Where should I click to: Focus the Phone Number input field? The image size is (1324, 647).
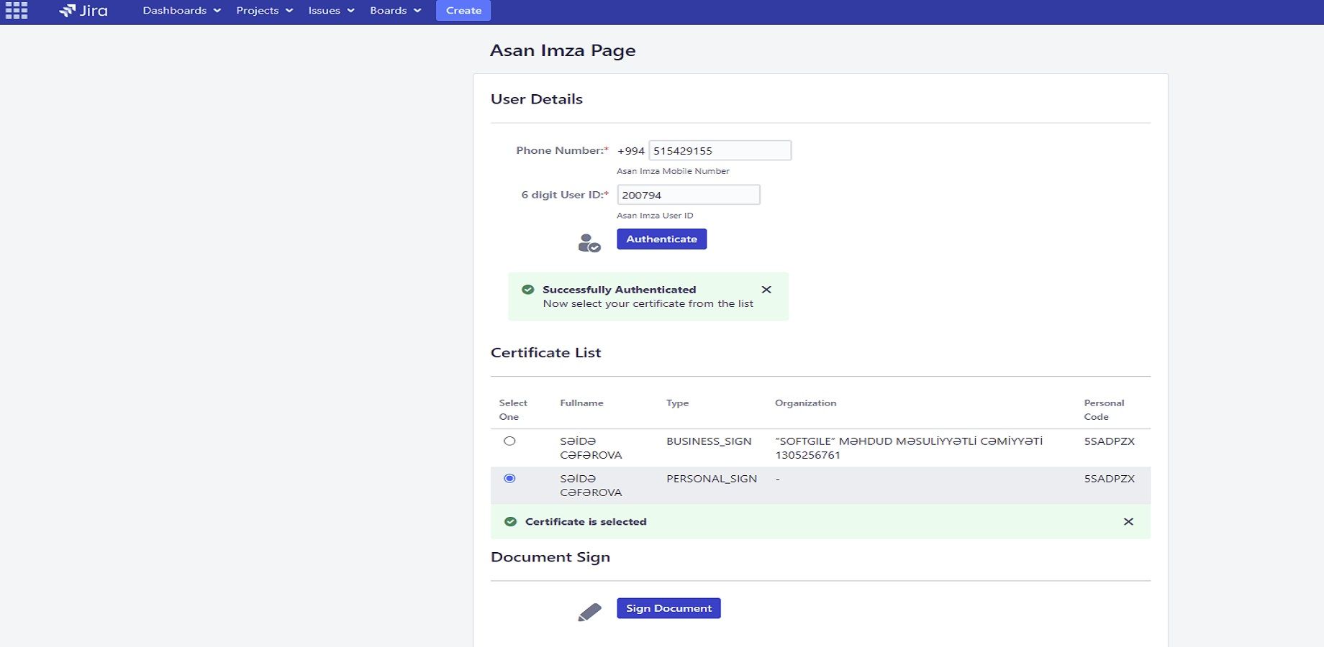(x=720, y=150)
